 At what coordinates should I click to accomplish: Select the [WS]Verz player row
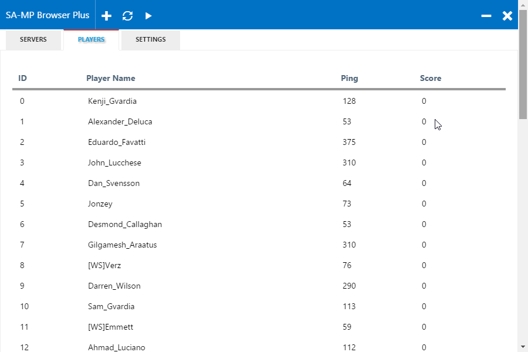pos(259,265)
